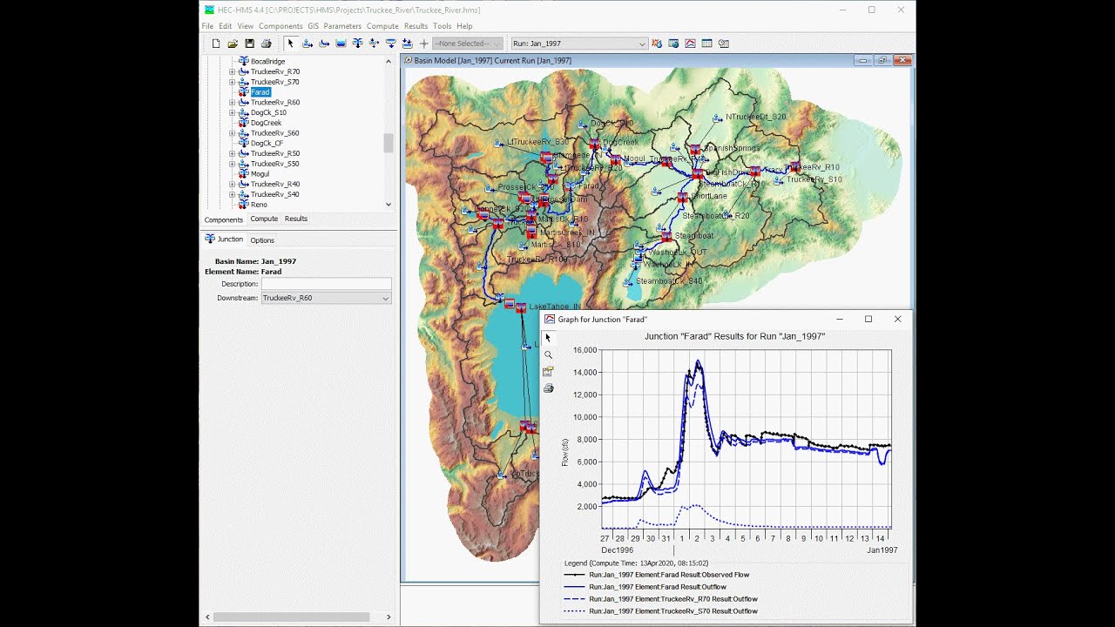Image resolution: width=1115 pixels, height=627 pixels.
Task: Open the Run: Jan_1997 dropdown
Action: tap(579, 44)
